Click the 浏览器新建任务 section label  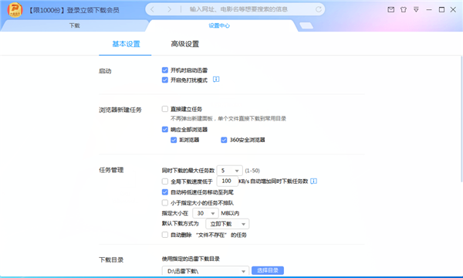pyautogui.click(x=120, y=110)
